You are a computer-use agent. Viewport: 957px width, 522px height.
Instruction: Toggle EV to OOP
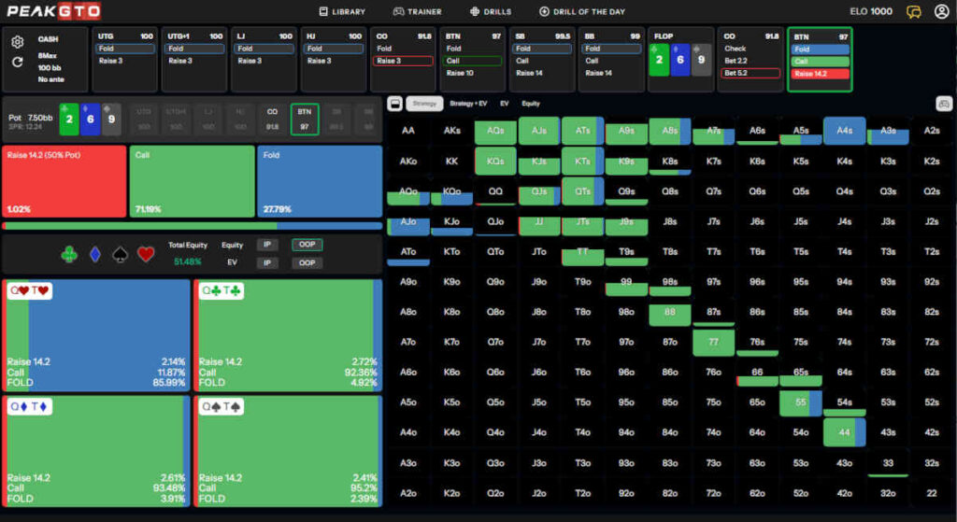[305, 263]
